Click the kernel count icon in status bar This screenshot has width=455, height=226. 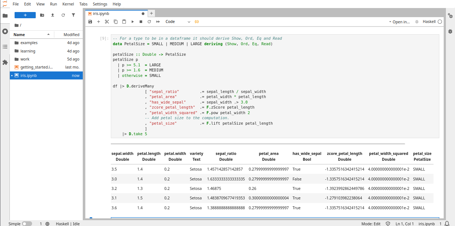click(47, 224)
